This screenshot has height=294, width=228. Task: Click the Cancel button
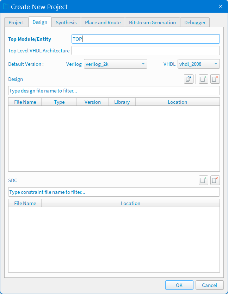[210, 285]
